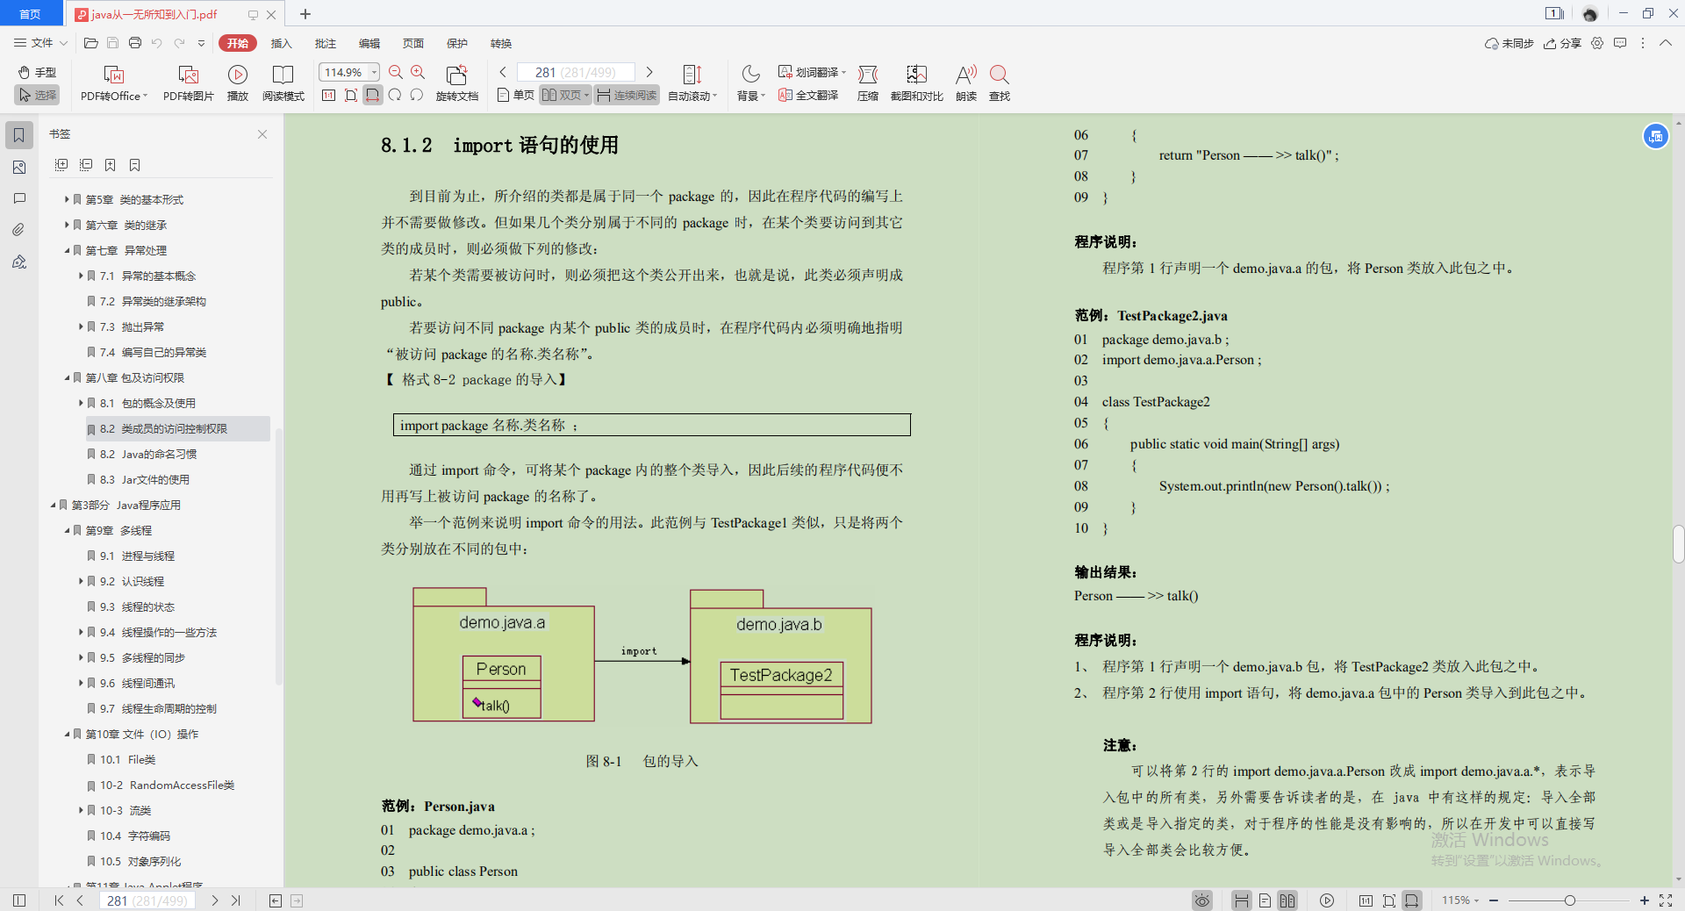Click the open folder icon
This screenshot has height=911, width=1685.
(x=90, y=42)
